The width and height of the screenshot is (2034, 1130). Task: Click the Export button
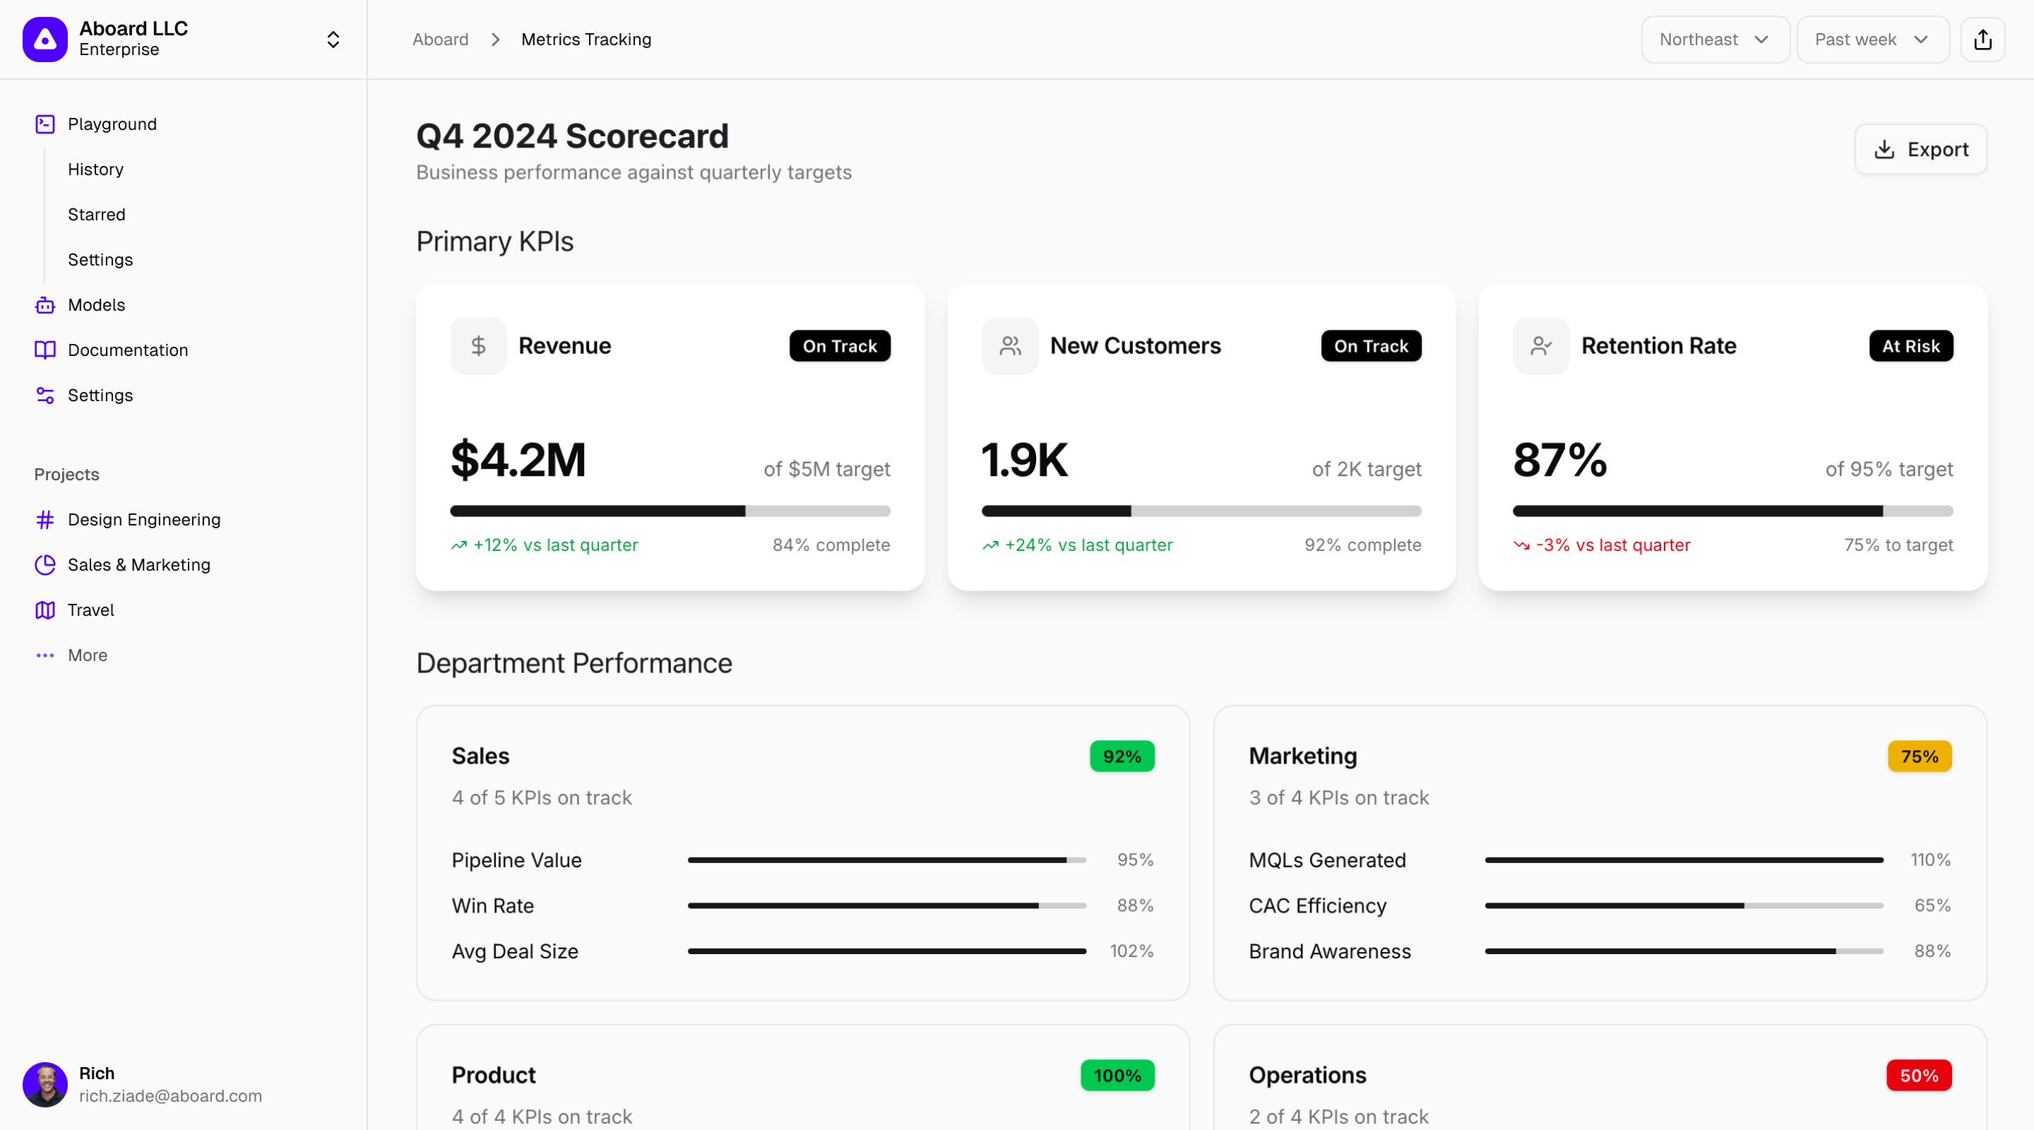1920,149
